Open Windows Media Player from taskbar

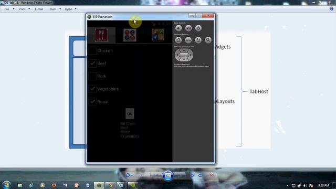point(43,185)
